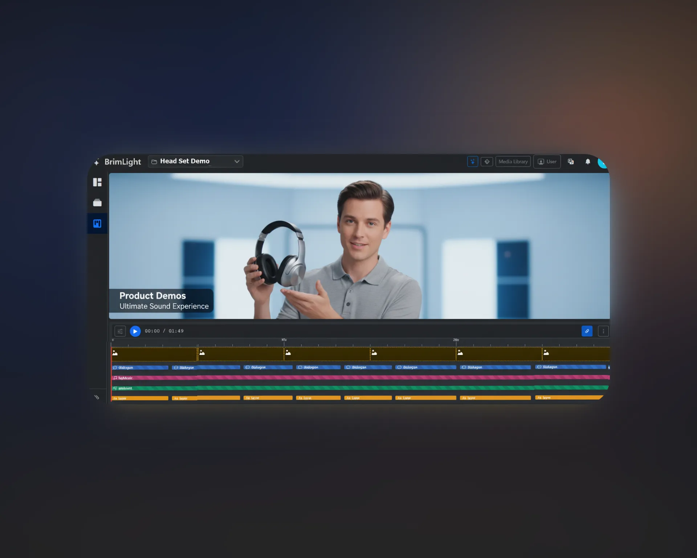The image size is (697, 558).
Task: Open the Media Library
Action: coord(513,162)
